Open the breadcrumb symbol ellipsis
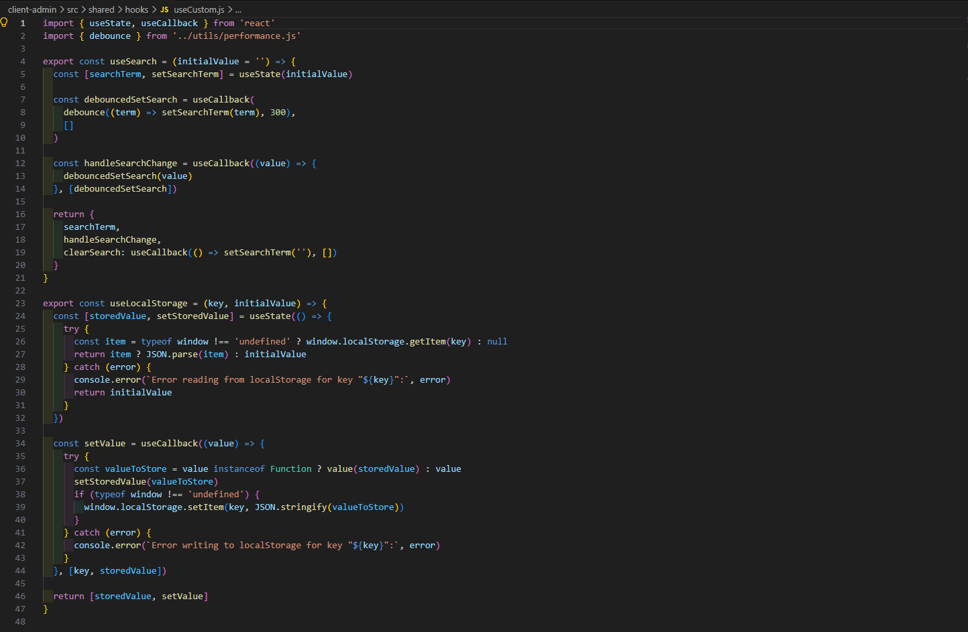 (238, 9)
